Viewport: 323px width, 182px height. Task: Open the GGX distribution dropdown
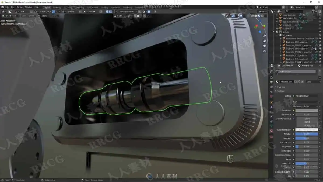point(305,102)
